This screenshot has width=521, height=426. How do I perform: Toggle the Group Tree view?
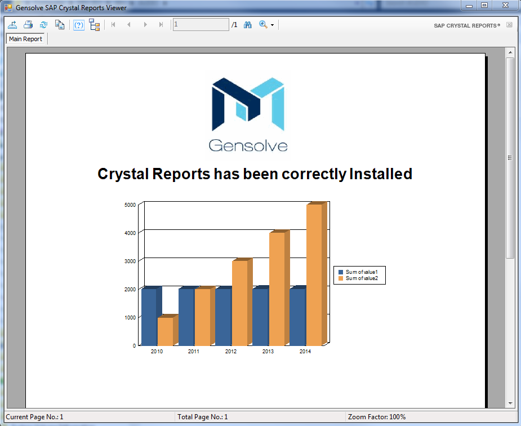click(x=94, y=25)
